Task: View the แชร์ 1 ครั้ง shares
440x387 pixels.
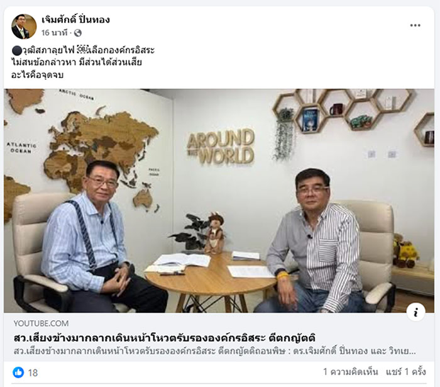Action: pyautogui.click(x=406, y=372)
